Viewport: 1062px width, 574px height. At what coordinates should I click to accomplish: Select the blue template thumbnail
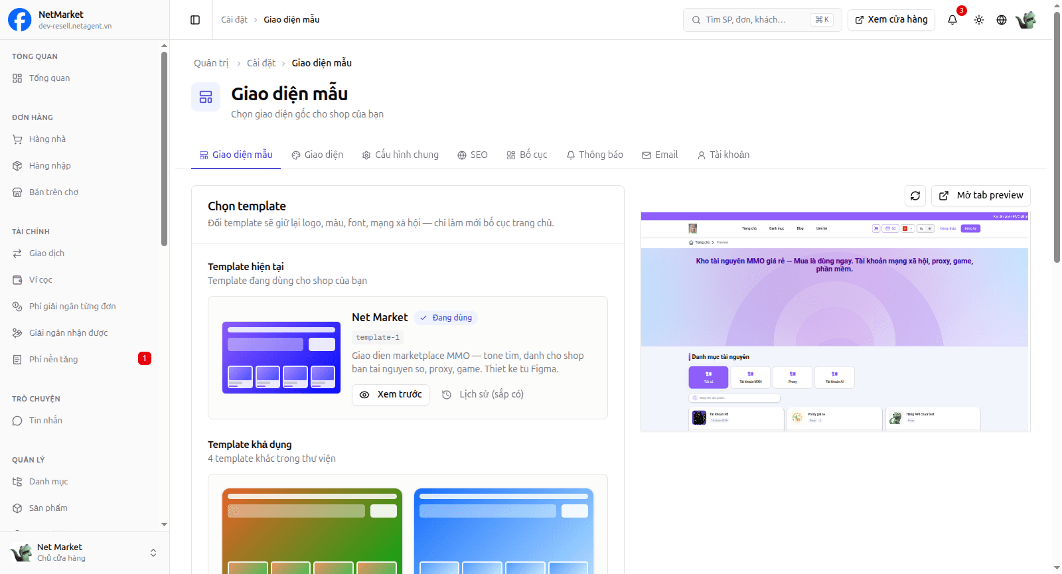[504, 531]
